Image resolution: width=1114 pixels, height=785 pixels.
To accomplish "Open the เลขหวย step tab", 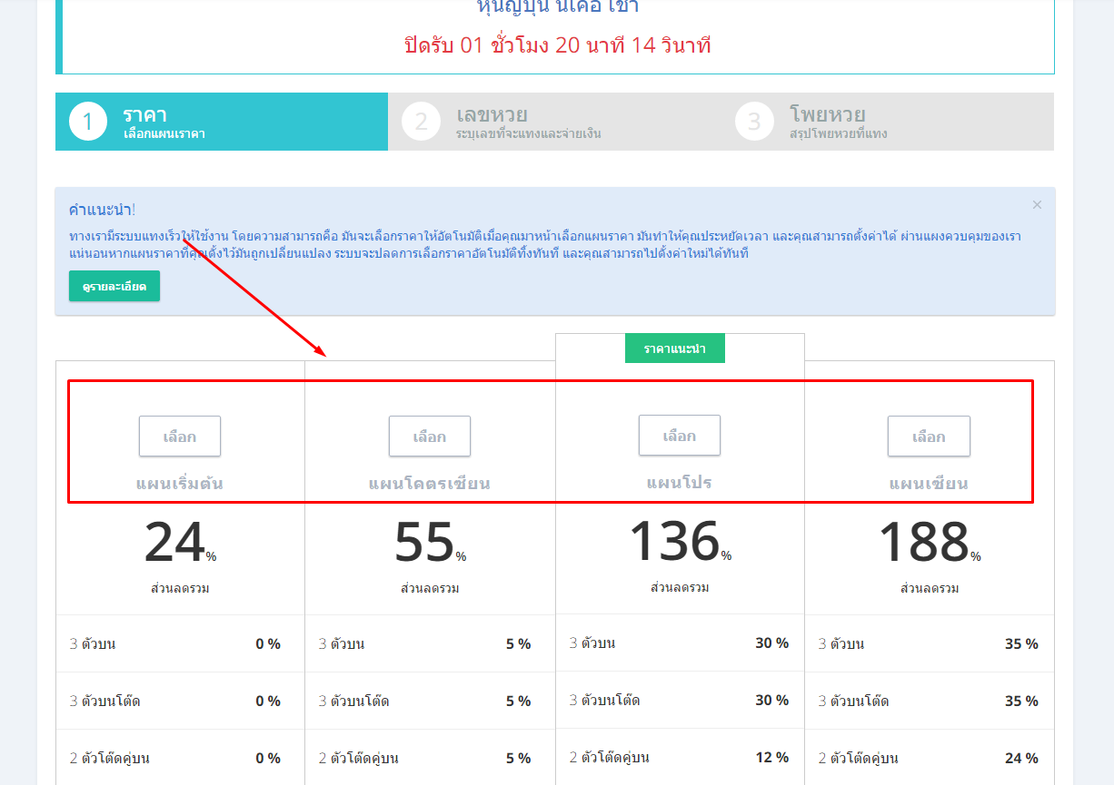I will click(528, 122).
